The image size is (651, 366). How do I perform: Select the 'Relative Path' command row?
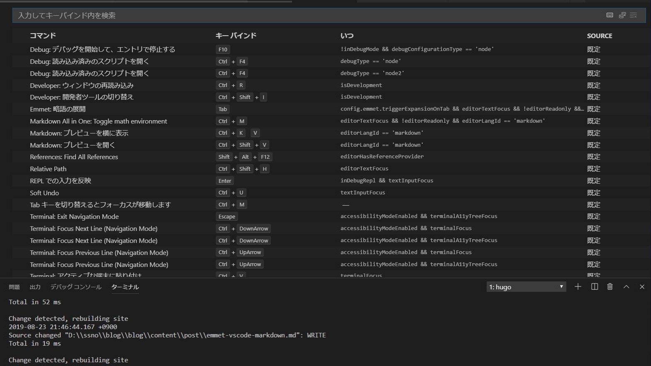[x=332, y=169]
